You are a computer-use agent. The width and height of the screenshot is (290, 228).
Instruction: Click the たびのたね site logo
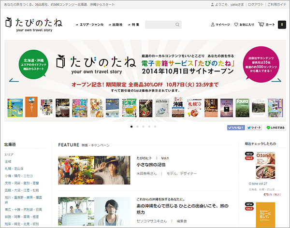34,25
